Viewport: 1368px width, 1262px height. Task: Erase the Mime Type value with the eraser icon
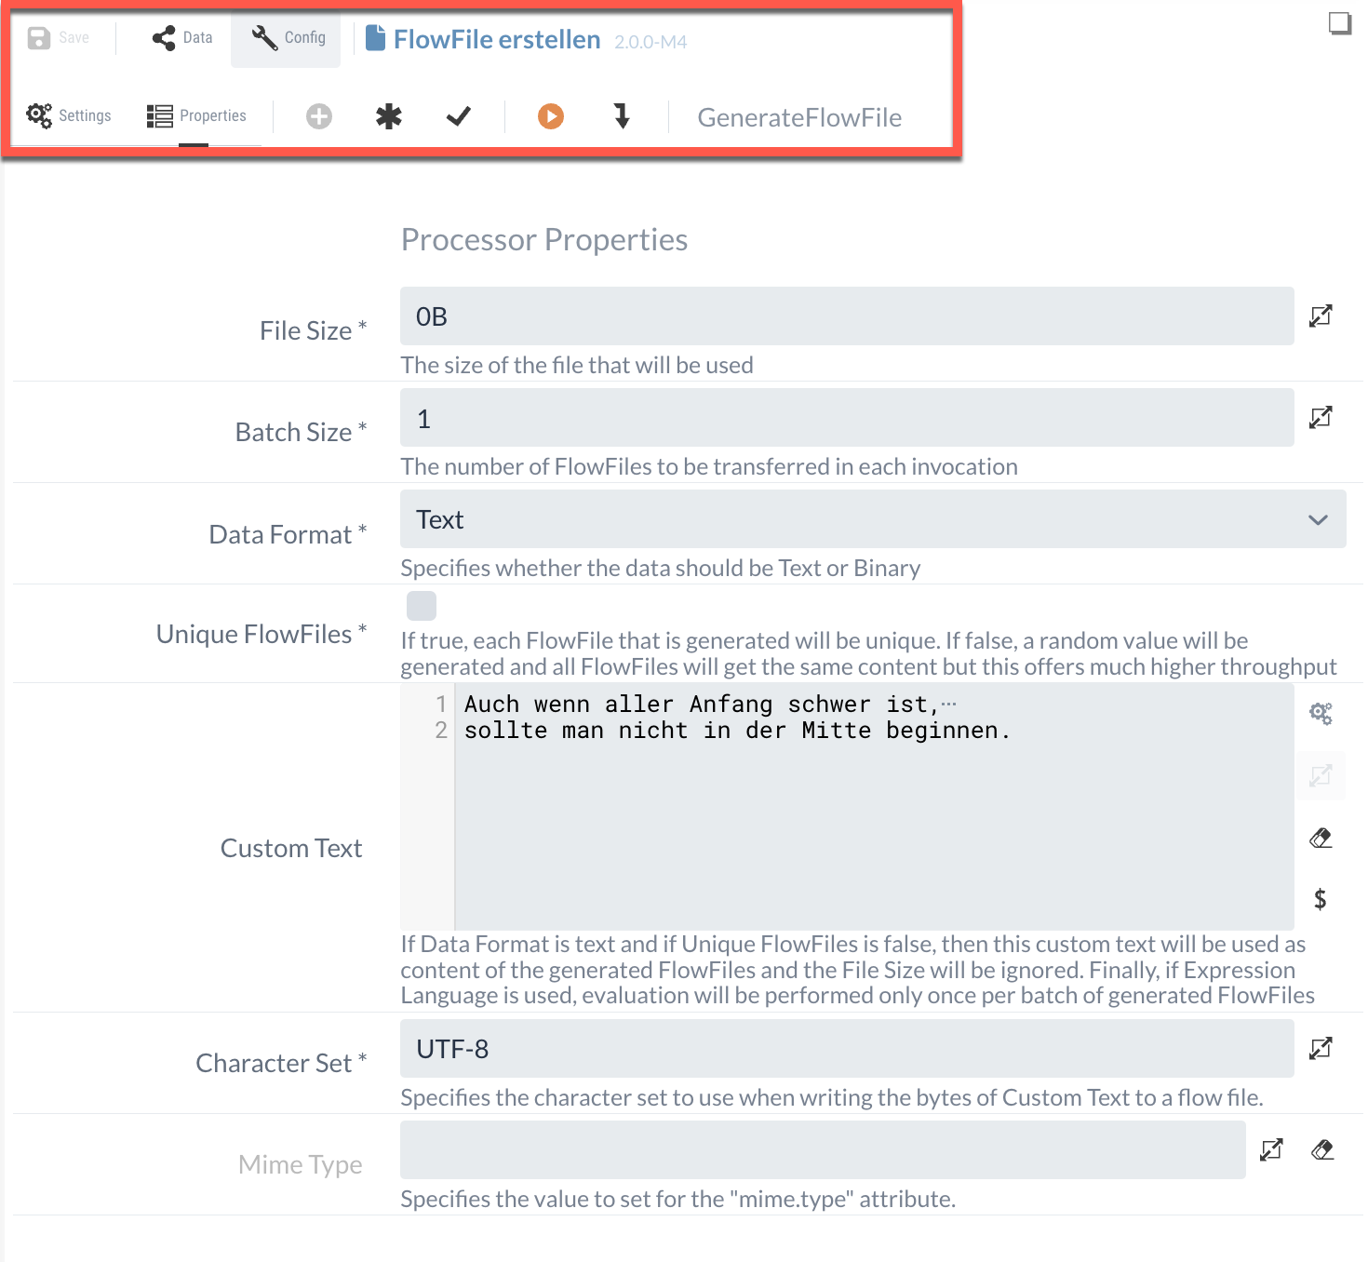click(1321, 1150)
